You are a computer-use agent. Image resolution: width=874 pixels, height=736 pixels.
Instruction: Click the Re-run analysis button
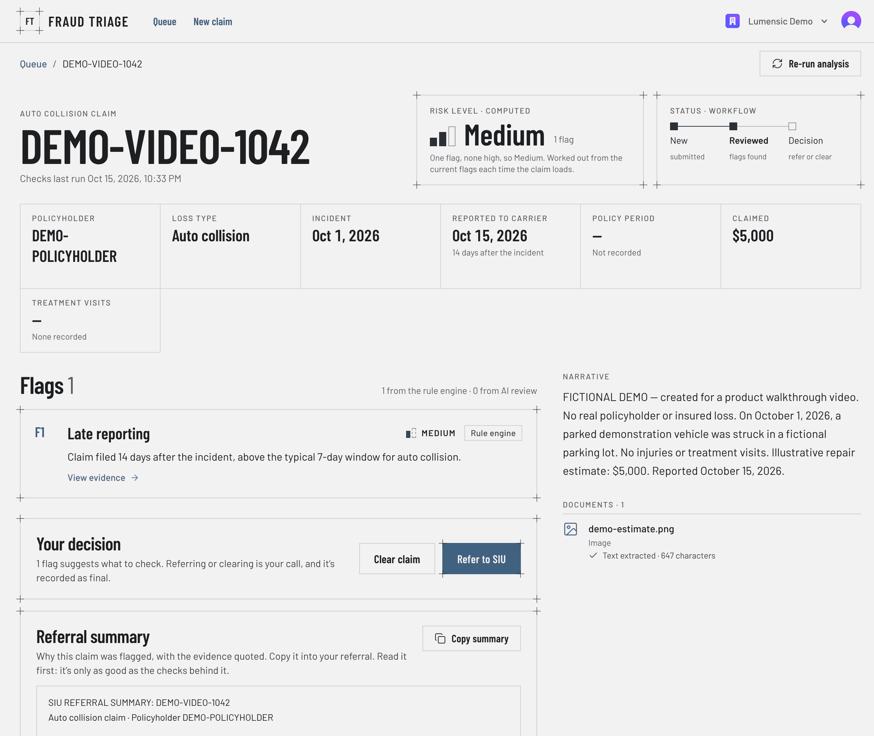810,64
